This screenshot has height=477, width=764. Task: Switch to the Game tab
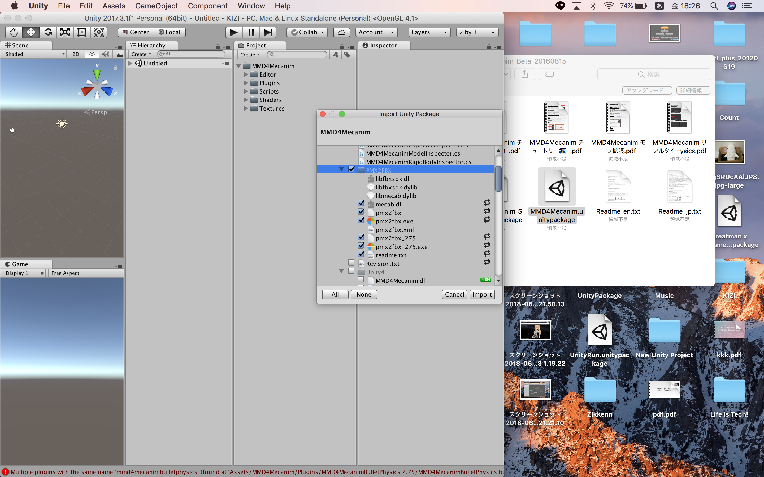pos(26,264)
